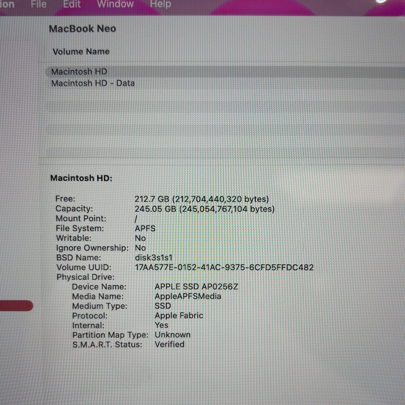Click the Protocol value Apple Fabric
The image size is (405, 405).
pos(179,315)
